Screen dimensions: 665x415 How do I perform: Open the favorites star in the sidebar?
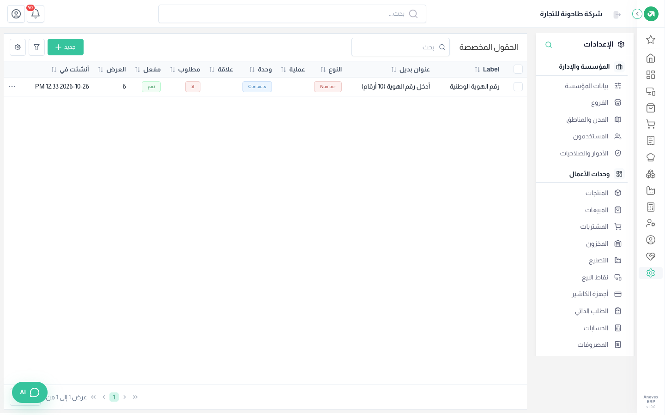coord(651,40)
